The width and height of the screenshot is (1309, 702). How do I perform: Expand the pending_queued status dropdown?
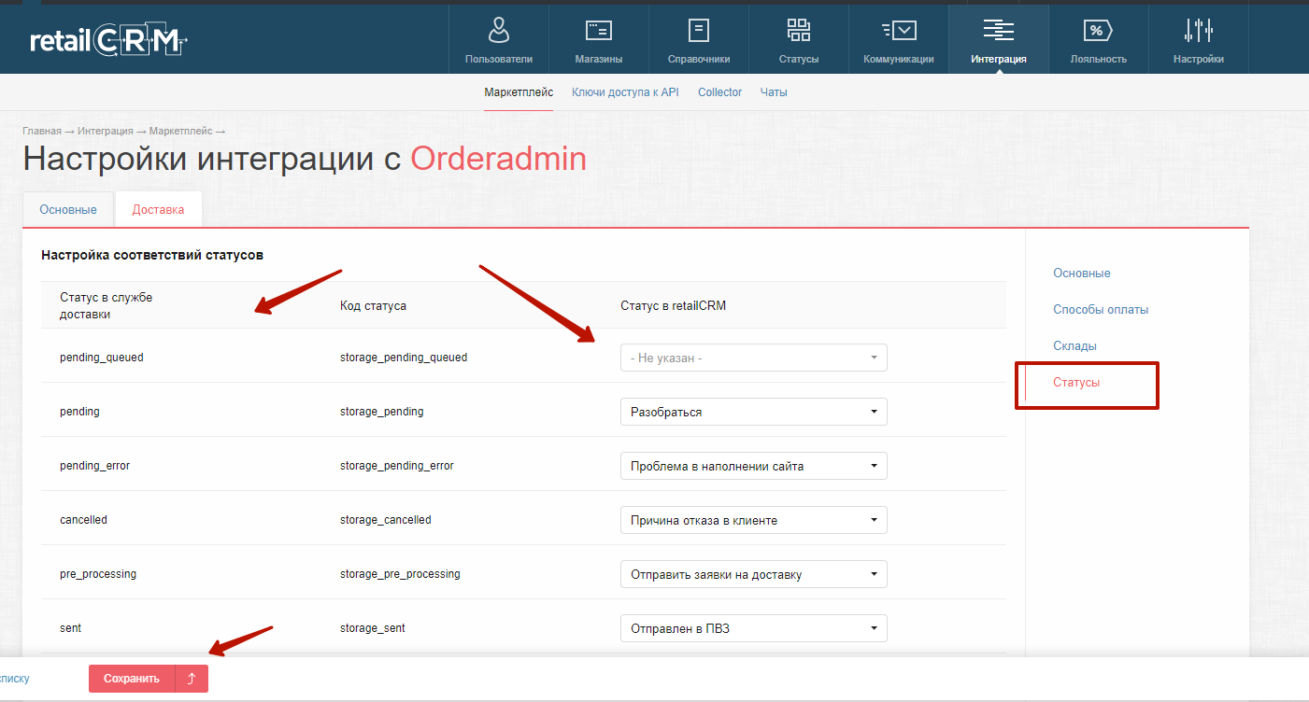pyautogui.click(x=754, y=358)
